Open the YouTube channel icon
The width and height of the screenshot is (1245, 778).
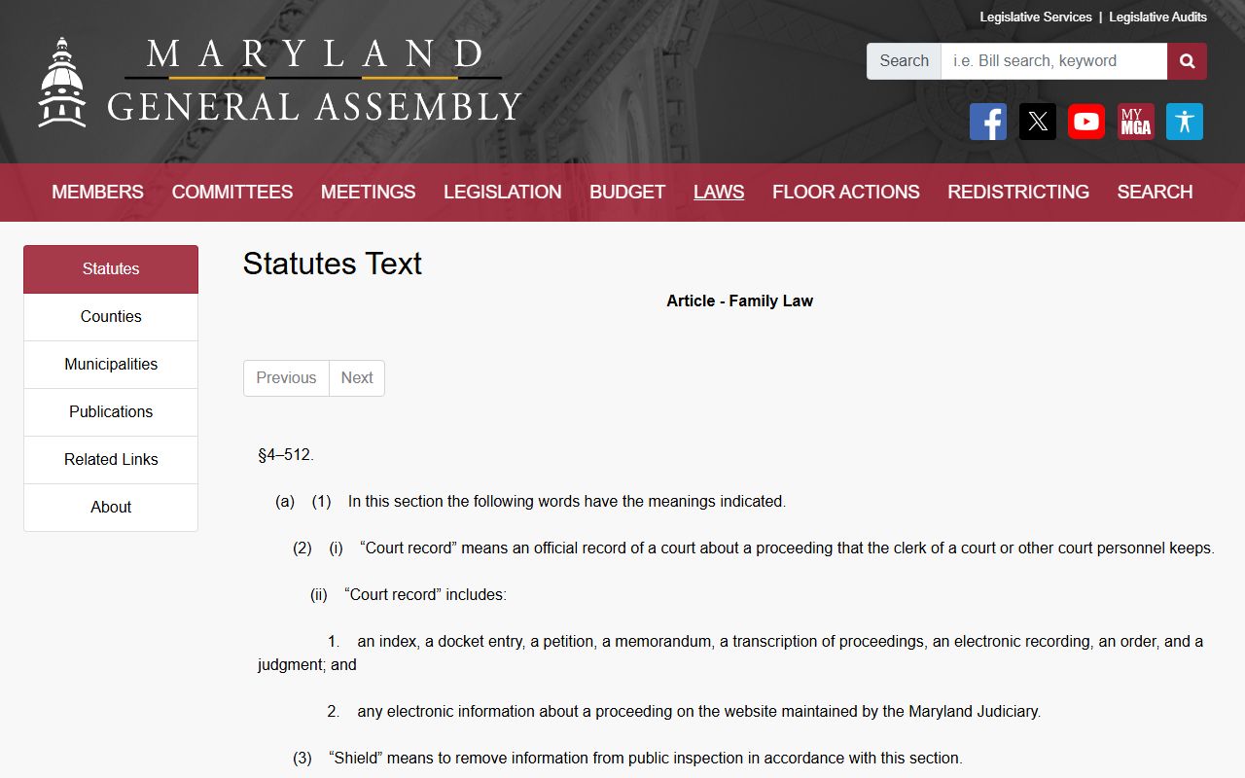[1086, 122]
